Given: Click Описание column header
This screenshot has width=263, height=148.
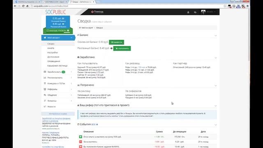Looking at the screenshot, I should click(89, 132).
